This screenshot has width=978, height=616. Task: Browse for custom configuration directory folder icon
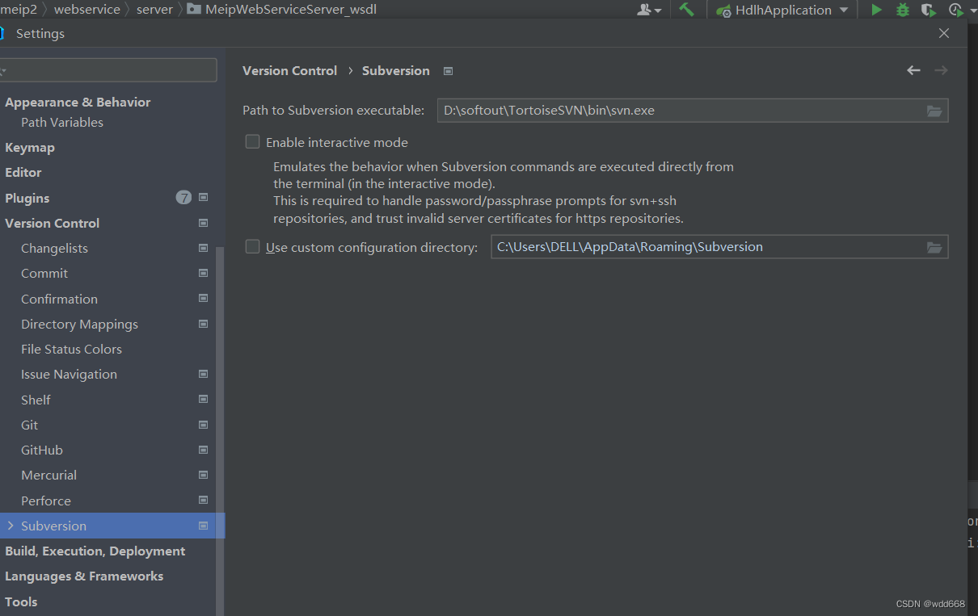(934, 247)
